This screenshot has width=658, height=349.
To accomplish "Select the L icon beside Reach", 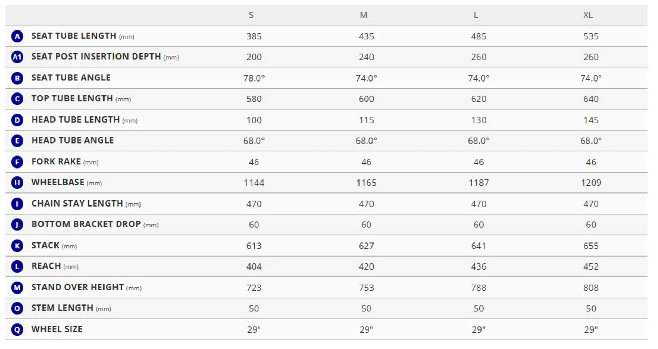I will click(17, 266).
